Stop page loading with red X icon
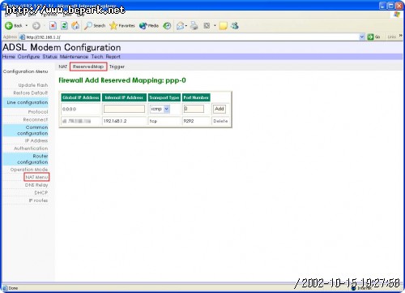 pyautogui.click(x=53, y=26)
